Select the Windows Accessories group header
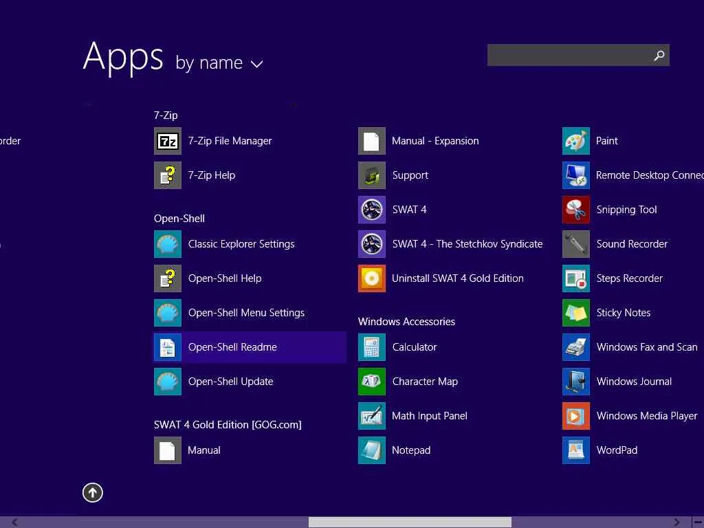This screenshot has width=704, height=528. [x=406, y=322]
